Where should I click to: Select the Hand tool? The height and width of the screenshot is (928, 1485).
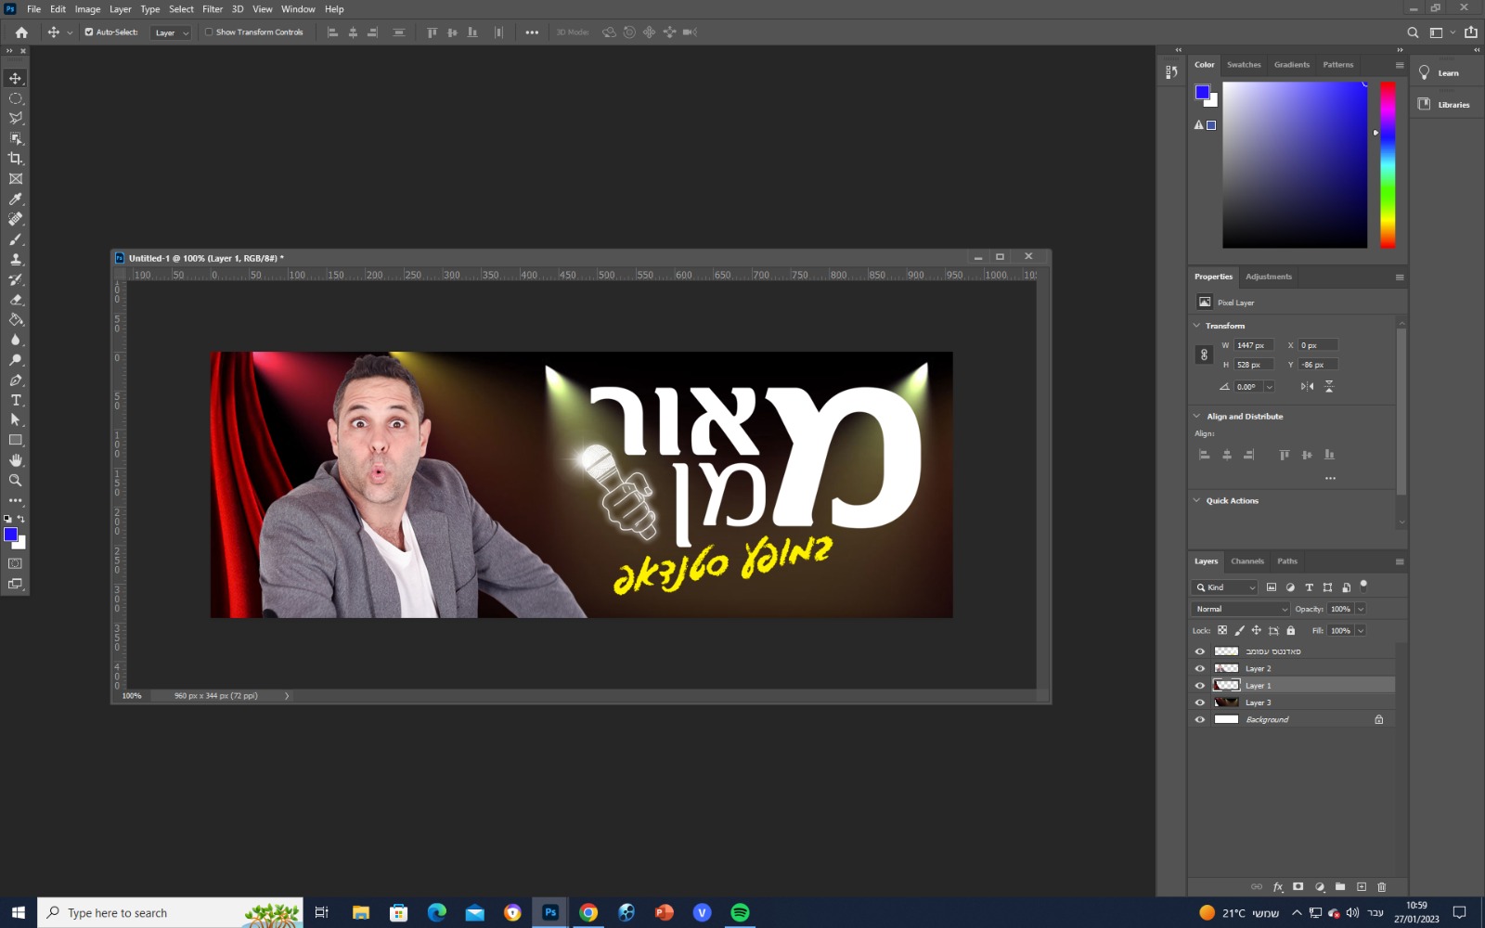pos(16,460)
